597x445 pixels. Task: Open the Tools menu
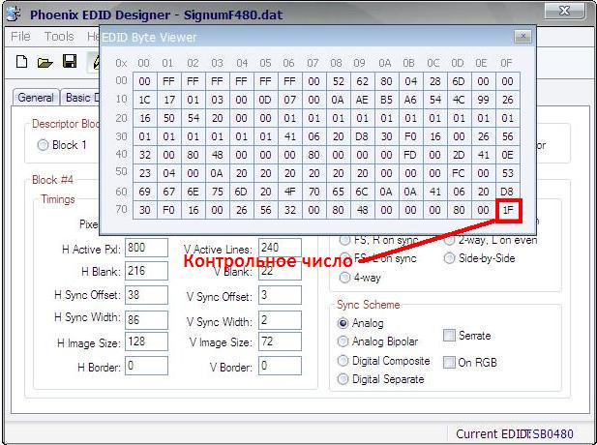59,37
